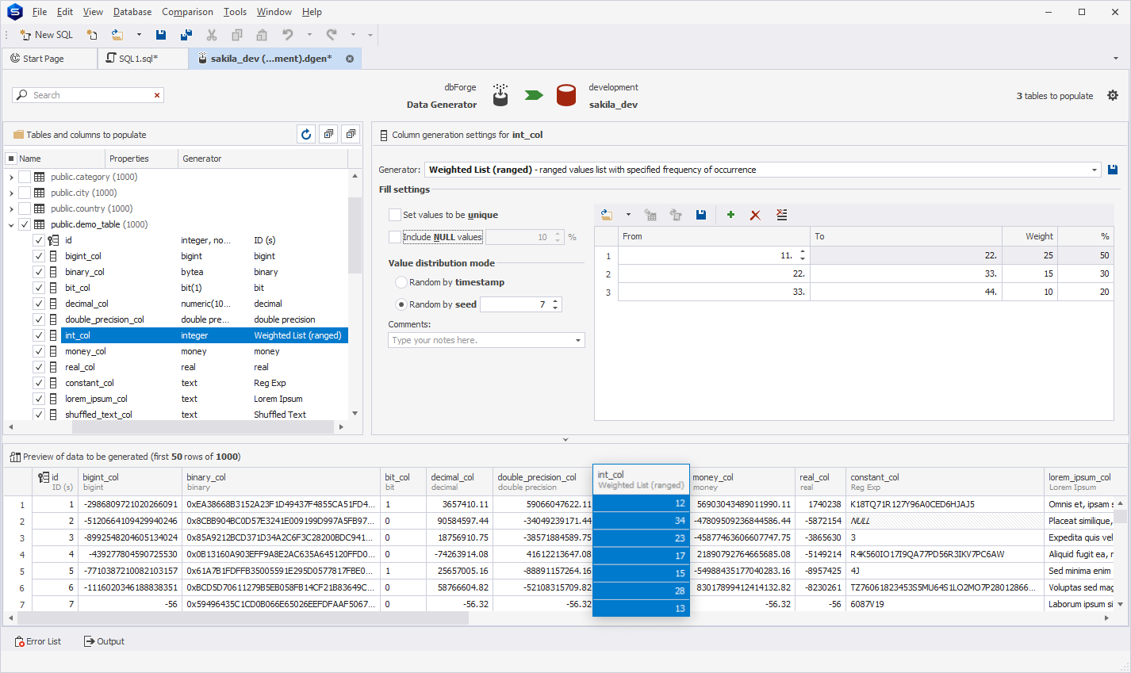This screenshot has width=1131, height=673.
Task: Open the Generator type dropdown
Action: coord(1095,170)
